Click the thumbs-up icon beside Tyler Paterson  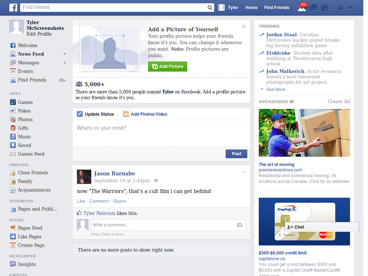click(x=79, y=213)
